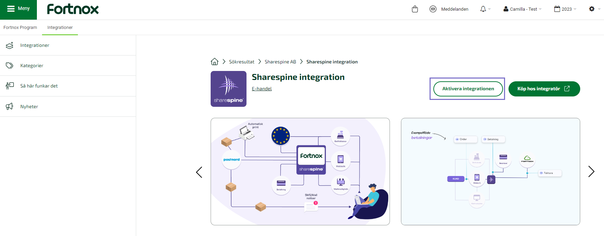Open the 2023 financial year dropdown

coord(565,9)
